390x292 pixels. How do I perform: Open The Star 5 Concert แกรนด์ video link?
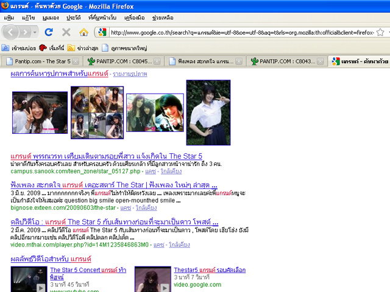click(x=88, y=273)
